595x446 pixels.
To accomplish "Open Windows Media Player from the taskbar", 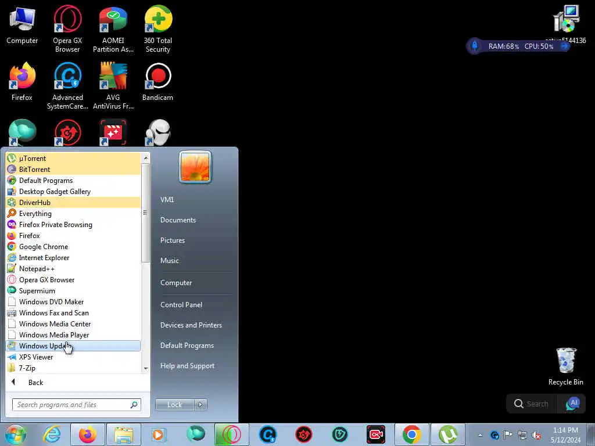I will (159, 434).
